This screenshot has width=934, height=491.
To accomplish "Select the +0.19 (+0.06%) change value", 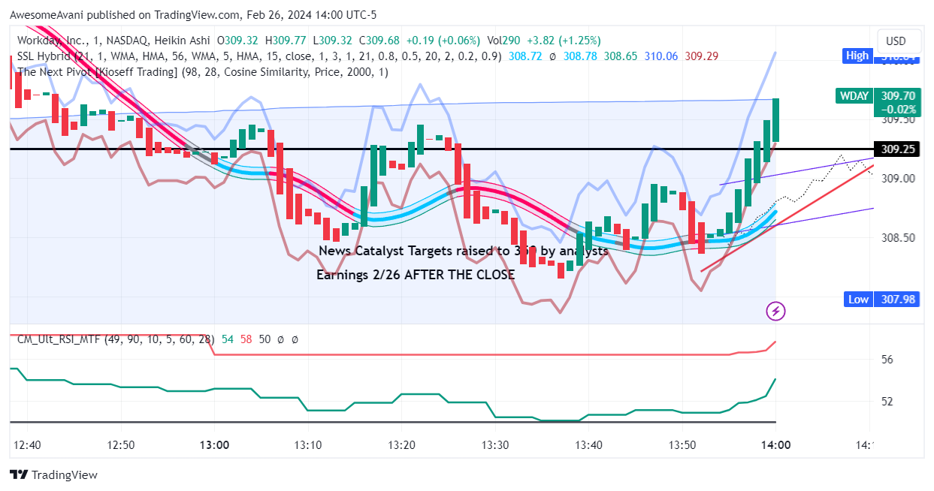I will click(443, 41).
